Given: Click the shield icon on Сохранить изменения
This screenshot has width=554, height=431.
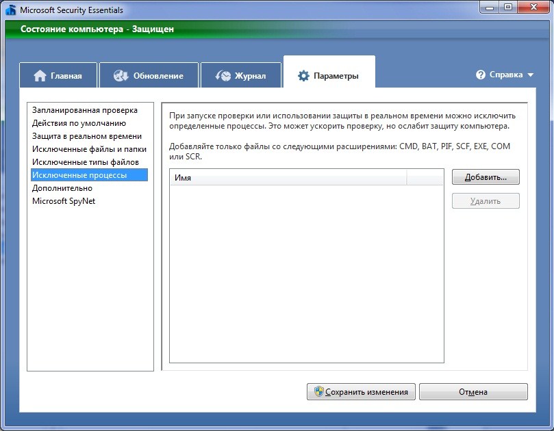Looking at the screenshot, I should [x=318, y=391].
